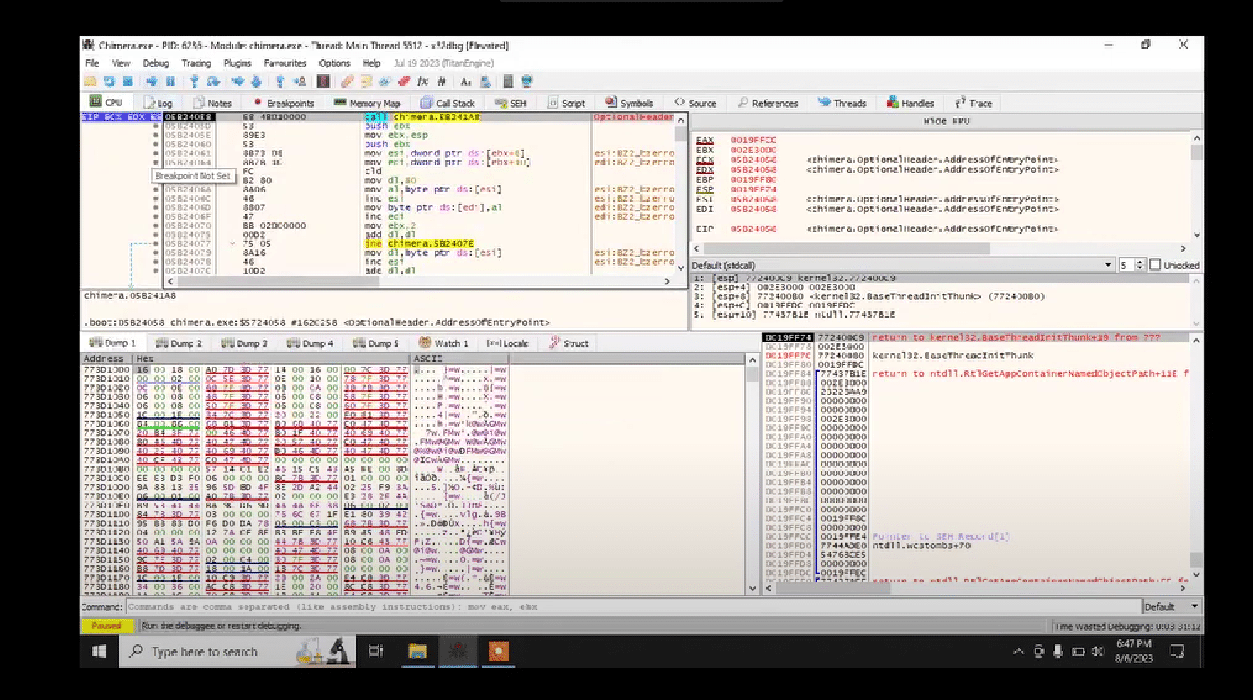The image size is (1253, 700).
Task: Click the fx functions toolbar icon
Action: pyautogui.click(x=422, y=81)
